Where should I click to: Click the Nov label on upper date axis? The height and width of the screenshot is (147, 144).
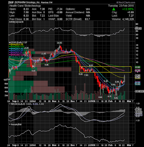(54, 101)
